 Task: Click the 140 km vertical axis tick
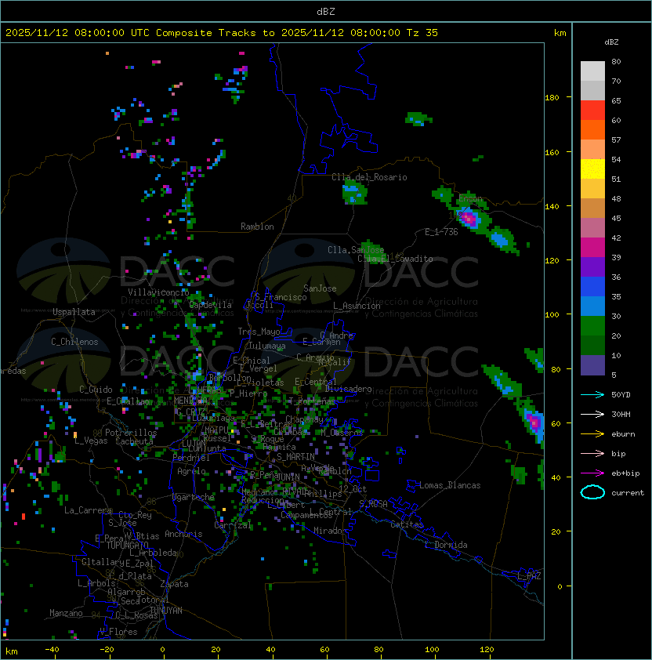pos(552,206)
